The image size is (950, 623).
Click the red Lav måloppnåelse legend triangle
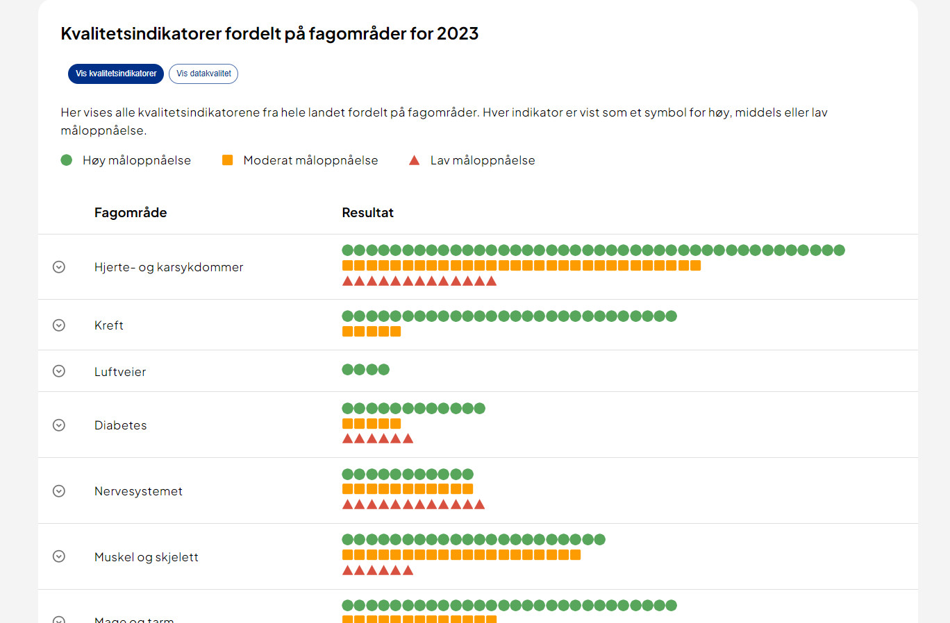(415, 160)
